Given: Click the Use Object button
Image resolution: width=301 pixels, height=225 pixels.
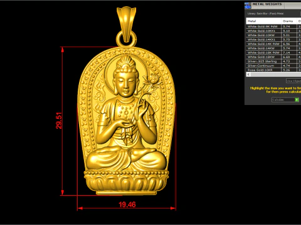Looking at the screenshot, I should [293, 81].
